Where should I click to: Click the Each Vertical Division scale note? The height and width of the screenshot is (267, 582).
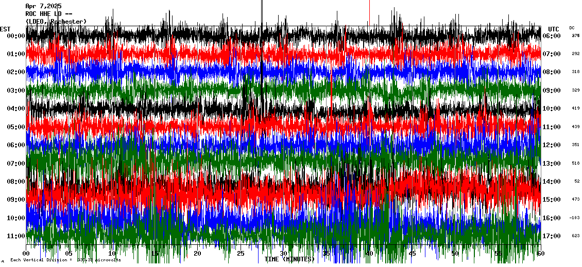click(x=65, y=260)
